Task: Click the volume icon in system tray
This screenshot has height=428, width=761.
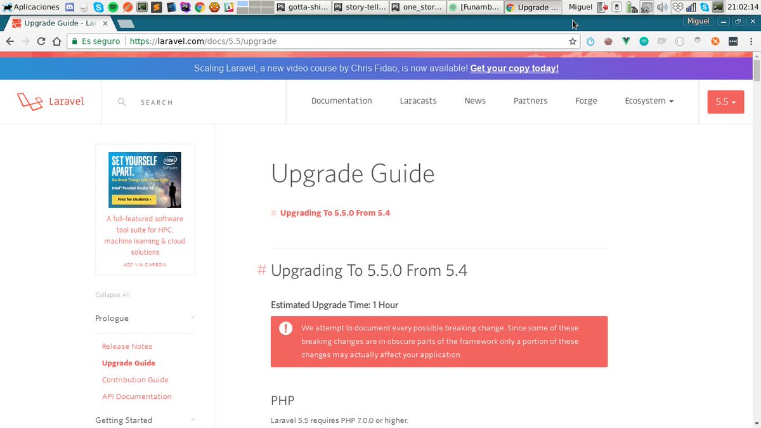Action: click(x=661, y=7)
